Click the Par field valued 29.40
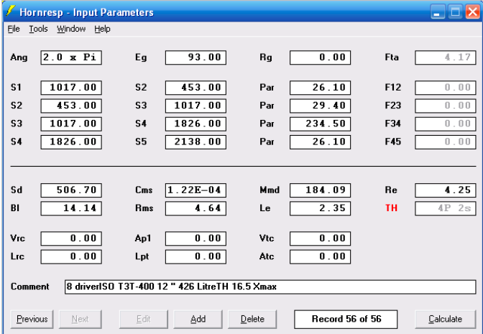Viewport: 483px width, 334px height. tap(320, 106)
